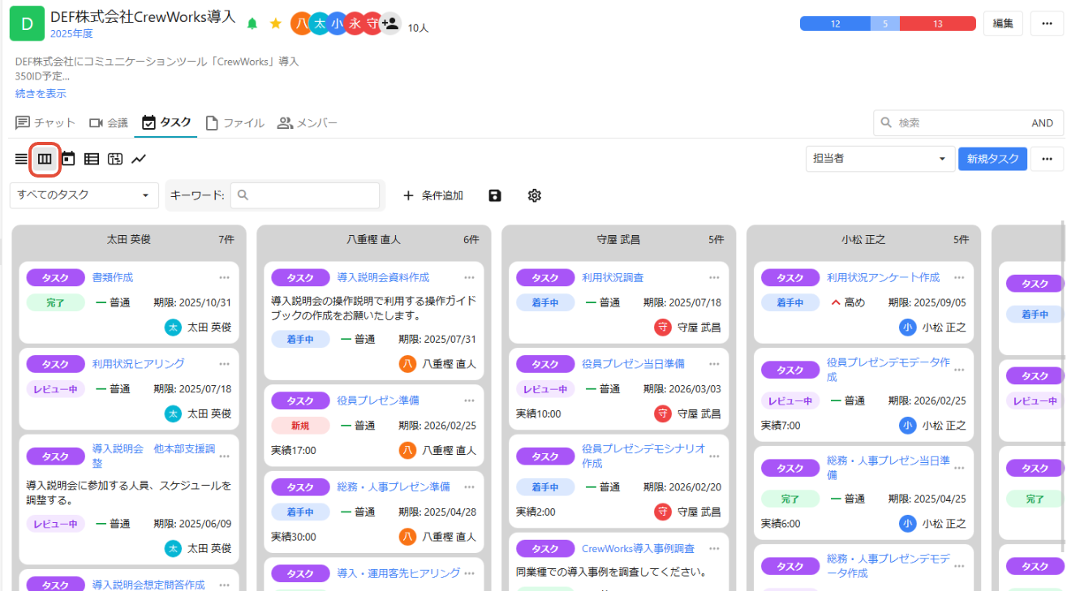Open the menu on 役員プレゼン当日準備 card
The width and height of the screenshot is (1067, 591).
point(714,364)
